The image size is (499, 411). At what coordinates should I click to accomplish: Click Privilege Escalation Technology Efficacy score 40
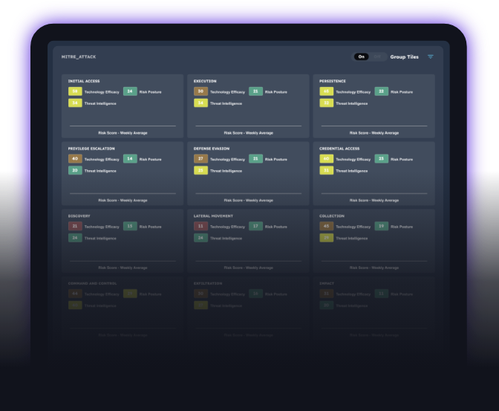pyautogui.click(x=75, y=158)
